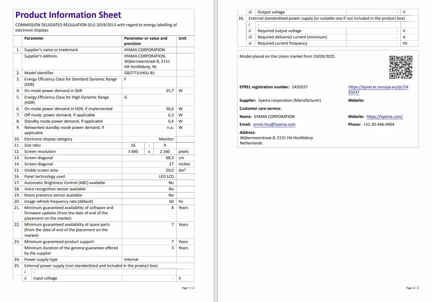Click the EPREL QR code image
The image size is (432, 302).
[x=401, y=67]
